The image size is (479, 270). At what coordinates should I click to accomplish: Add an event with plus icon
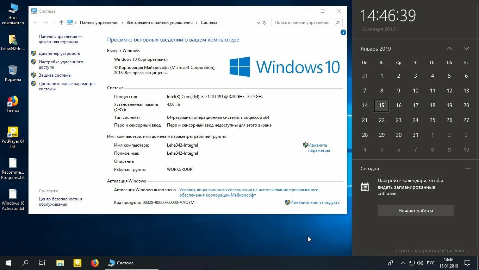pyautogui.click(x=468, y=168)
